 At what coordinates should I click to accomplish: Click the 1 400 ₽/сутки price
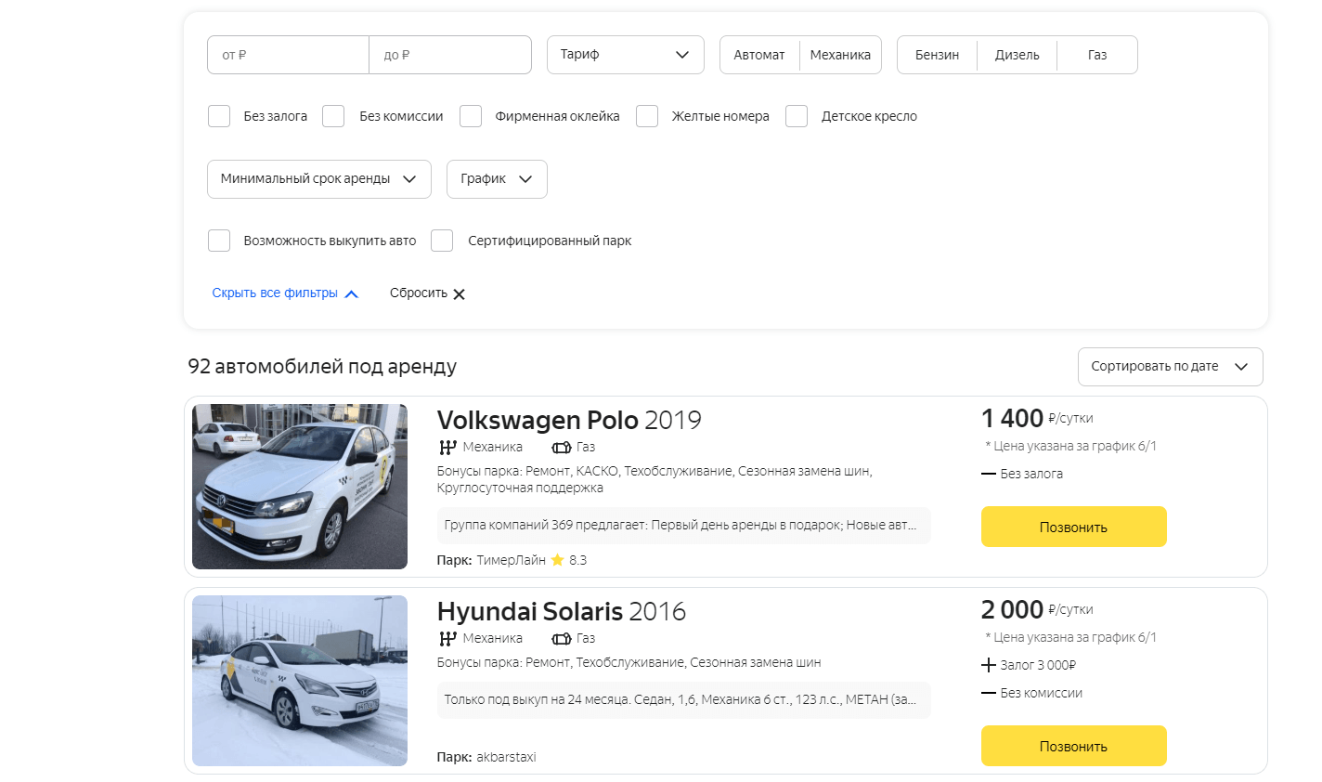1037,418
